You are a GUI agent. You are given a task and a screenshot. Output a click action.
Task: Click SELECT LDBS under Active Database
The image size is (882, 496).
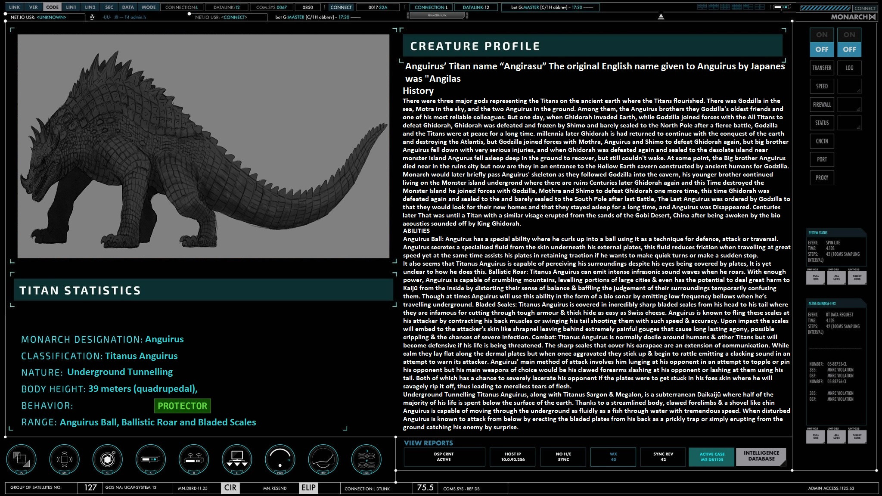pyautogui.click(x=857, y=437)
